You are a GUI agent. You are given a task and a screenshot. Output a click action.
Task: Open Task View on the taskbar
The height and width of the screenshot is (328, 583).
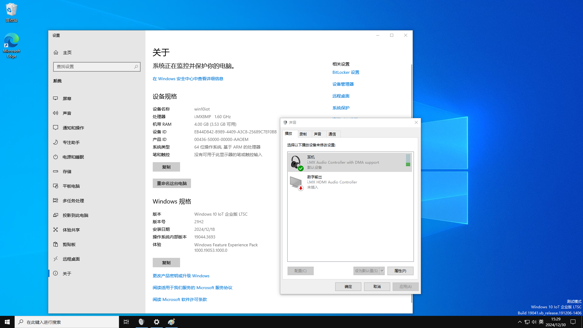pyautogui.click(x=126, y=322)
